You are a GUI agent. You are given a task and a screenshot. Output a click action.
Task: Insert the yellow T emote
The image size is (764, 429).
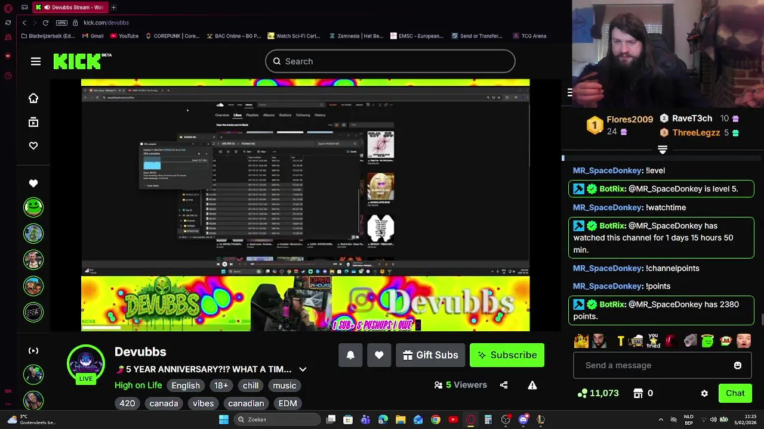[x=621, y=341]
